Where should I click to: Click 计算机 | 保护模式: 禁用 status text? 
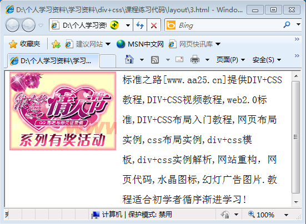point(137,215)
